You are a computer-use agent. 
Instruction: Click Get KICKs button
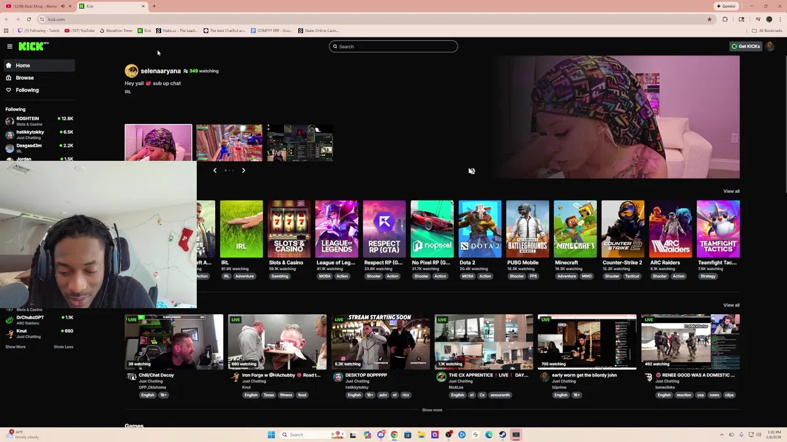(x=745, y=47)
